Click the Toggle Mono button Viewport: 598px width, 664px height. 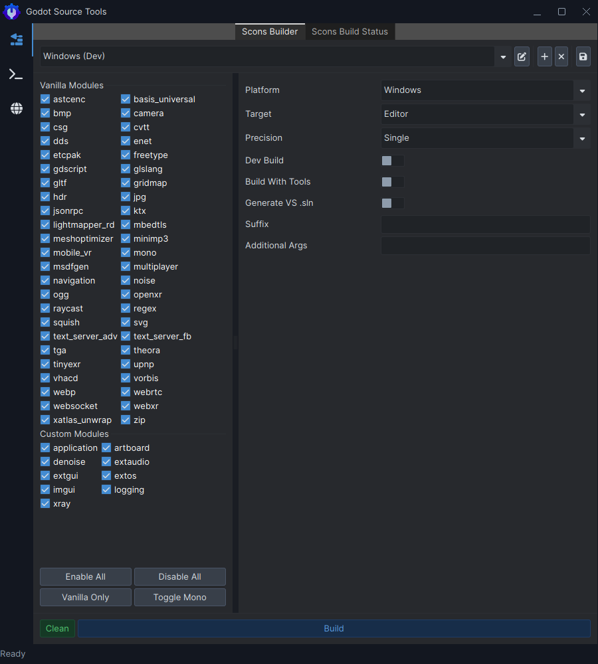point(179,597)
